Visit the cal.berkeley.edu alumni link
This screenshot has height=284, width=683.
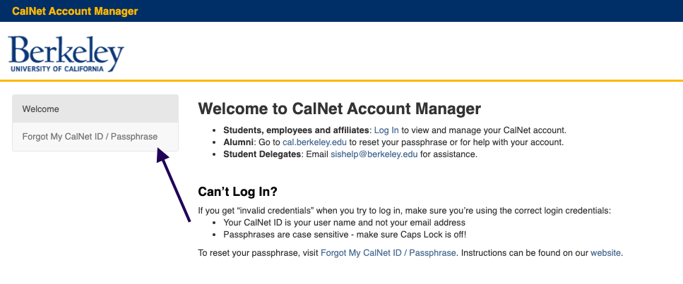point(314,142)
